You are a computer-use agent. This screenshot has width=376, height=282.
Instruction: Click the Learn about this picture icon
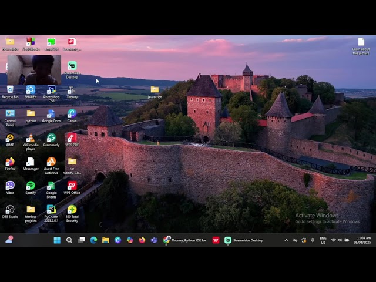click(x=361, y=46)
